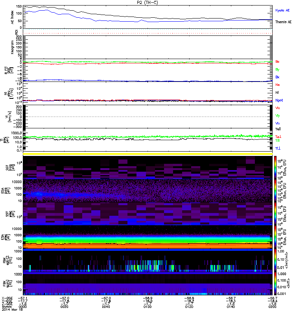Image resolution: width=295 pixels, height=315 pixels.
Task: Click the SST electrons Eflux color bar
Action: click(276, 214)
